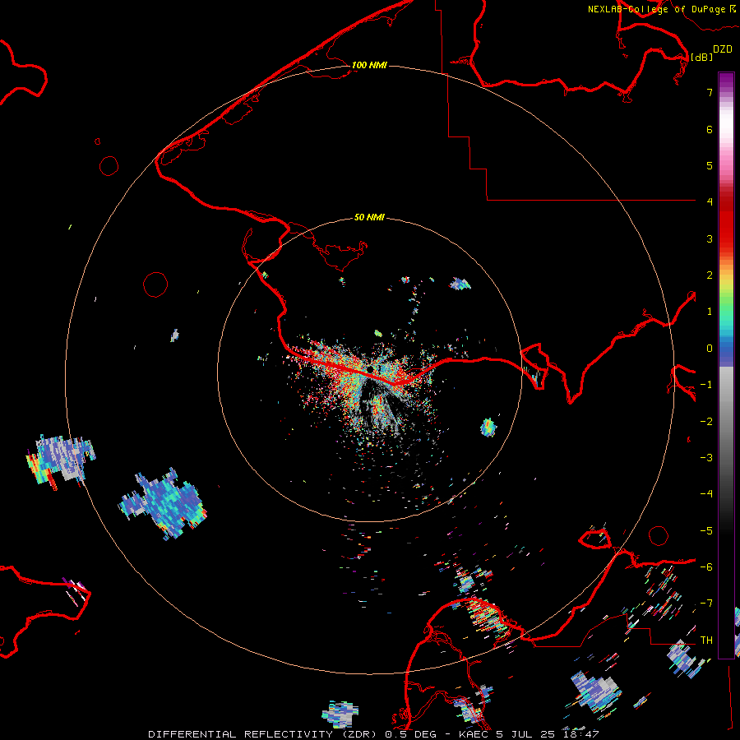
Task: Click the 7 dB value on scale
Action: 710,92
